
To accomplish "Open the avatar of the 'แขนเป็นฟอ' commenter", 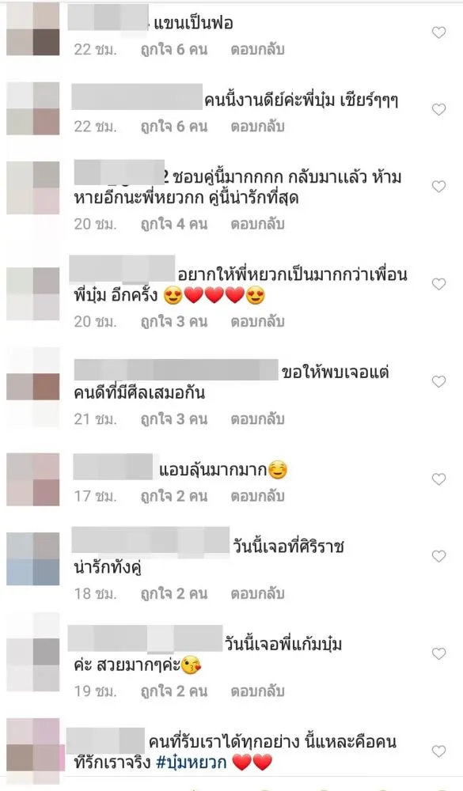I will point(32,29).
